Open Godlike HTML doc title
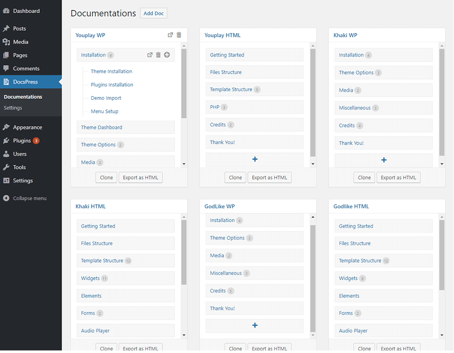 click(351, 206)
